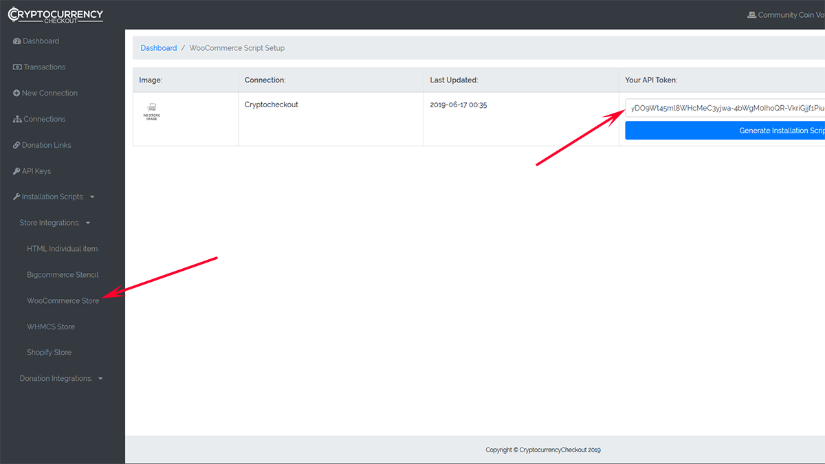Select WooCommerce Store integration

(63, 301)
